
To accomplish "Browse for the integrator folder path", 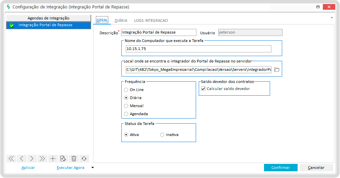I will tap(277, 70).
